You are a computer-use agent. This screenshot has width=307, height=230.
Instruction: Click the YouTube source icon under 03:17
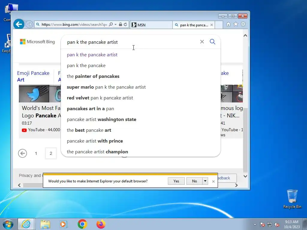tap(24, 130)
